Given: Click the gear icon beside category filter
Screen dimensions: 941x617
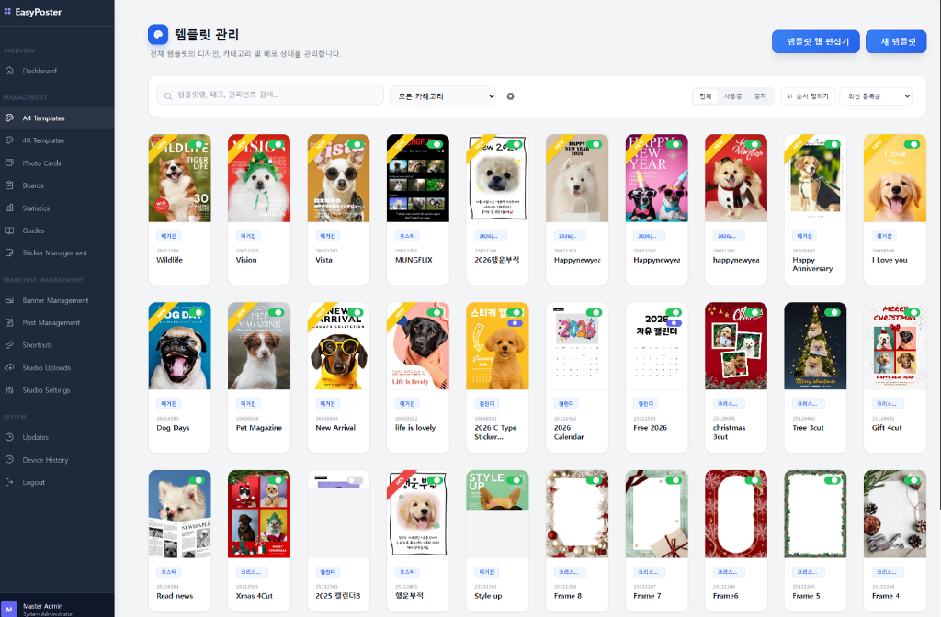Looking at the screenshot, I should [510, 95].
